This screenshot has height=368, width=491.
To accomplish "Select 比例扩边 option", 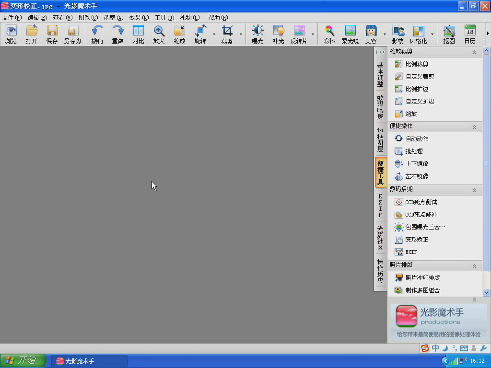I will (x=411, y=89).
